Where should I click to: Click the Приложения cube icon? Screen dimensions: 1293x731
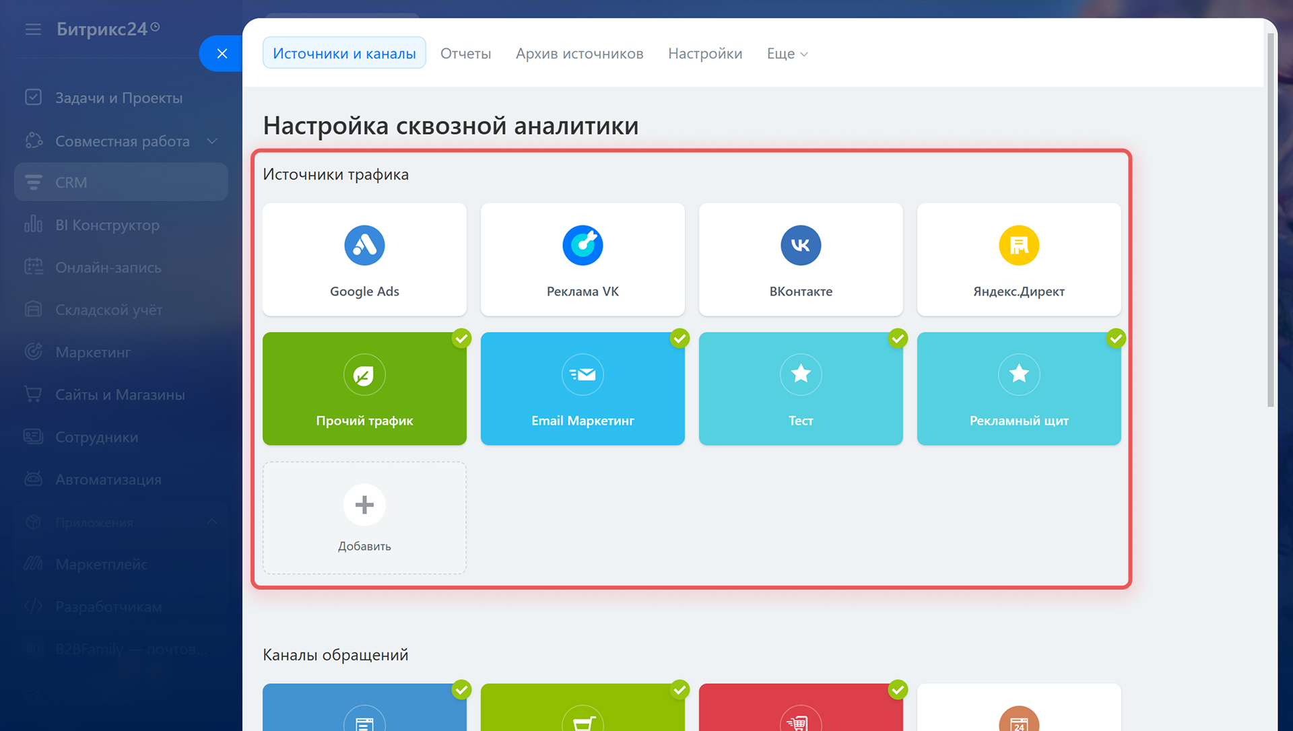tap(33, 522)
